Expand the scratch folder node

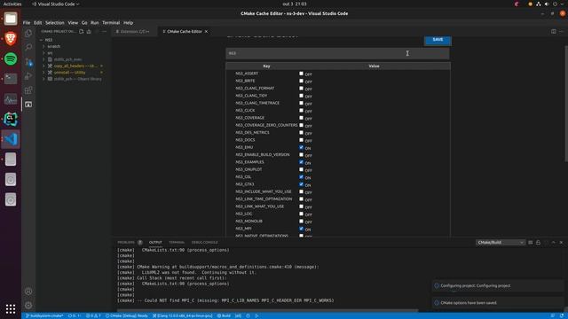[x=43, y=46]
